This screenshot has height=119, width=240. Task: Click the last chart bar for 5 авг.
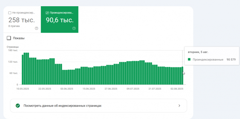(182, 75)
